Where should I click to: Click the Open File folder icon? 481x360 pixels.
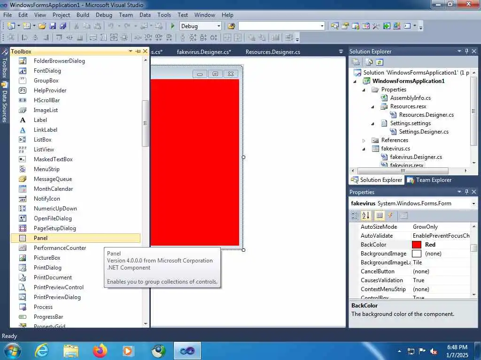pyautogui.click(x=42, y=26)
